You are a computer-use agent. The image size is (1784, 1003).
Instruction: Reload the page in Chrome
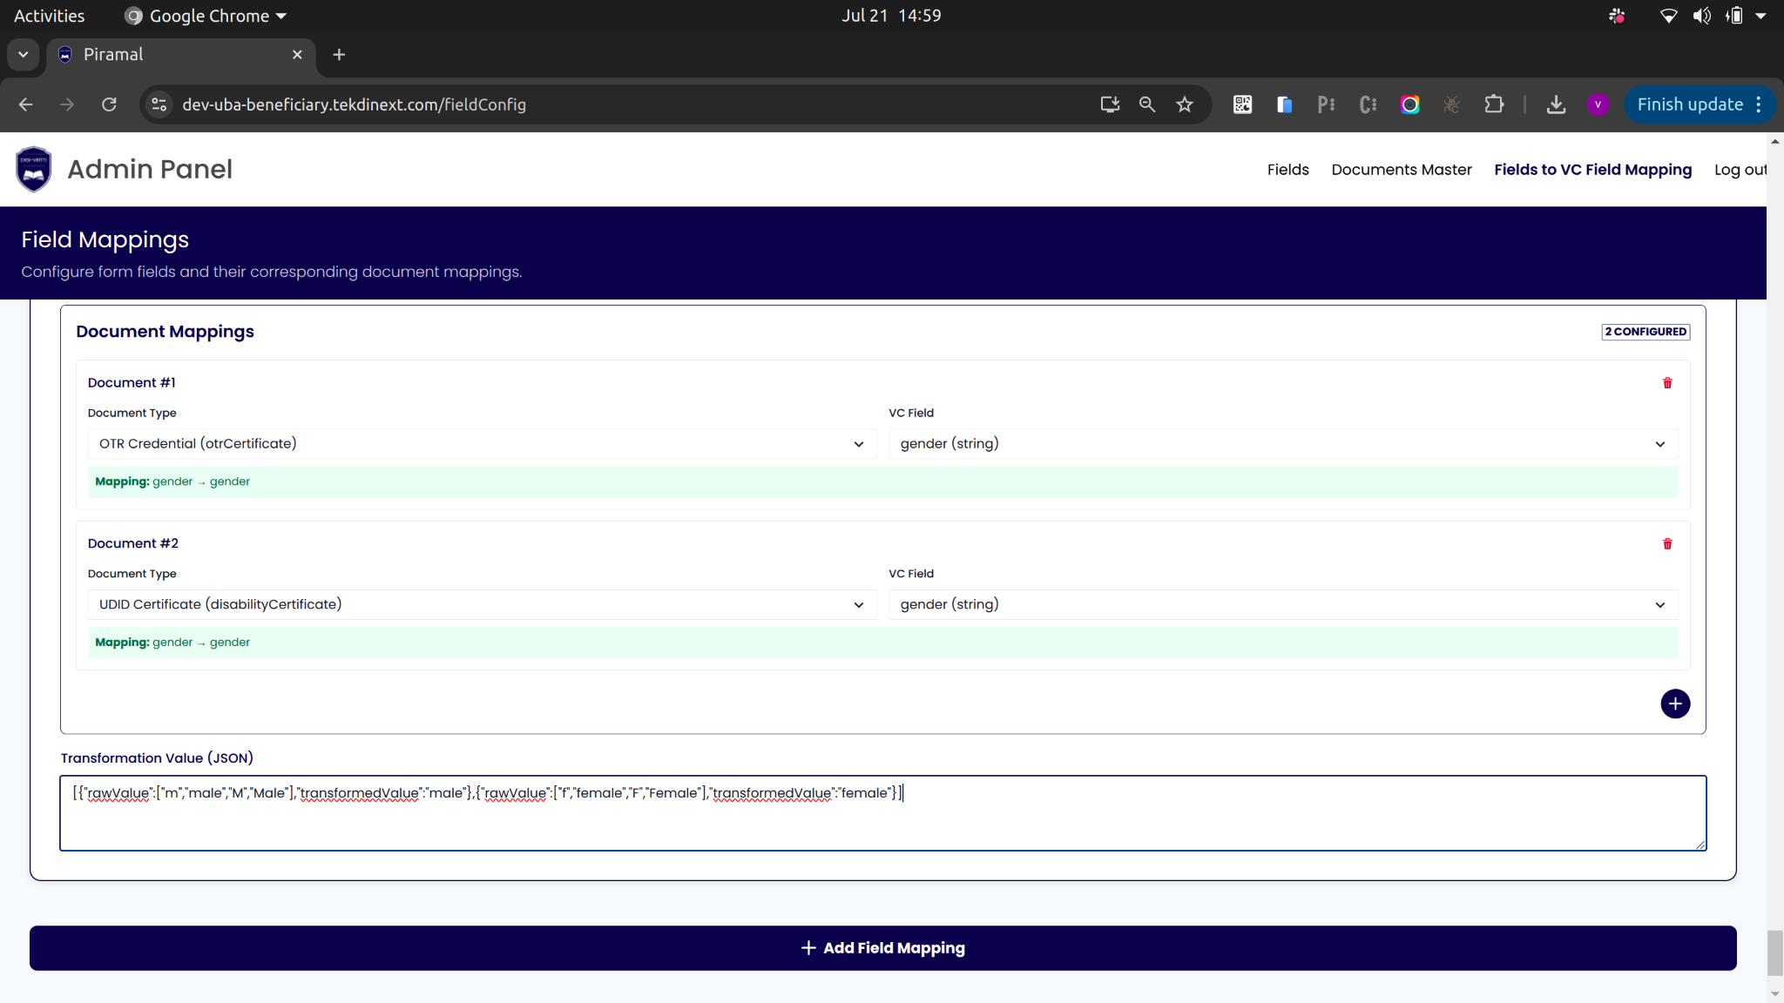[x=109, y=104]
